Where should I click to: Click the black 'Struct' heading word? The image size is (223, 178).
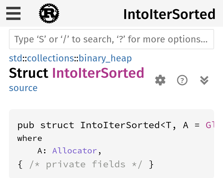(29, 73)
